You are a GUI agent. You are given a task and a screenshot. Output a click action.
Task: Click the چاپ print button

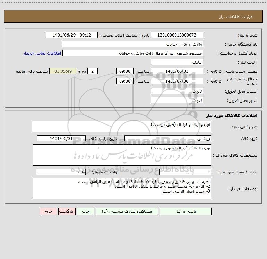pyautogui.click(x=86, y=211)
